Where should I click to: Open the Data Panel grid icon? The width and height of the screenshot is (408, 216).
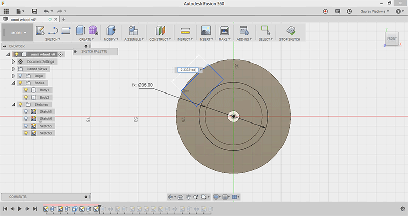pos(6,11)
